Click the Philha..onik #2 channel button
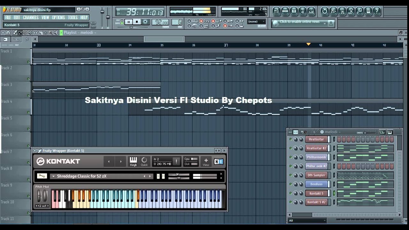This screenshot has width=409, height=230. (316, 166)
